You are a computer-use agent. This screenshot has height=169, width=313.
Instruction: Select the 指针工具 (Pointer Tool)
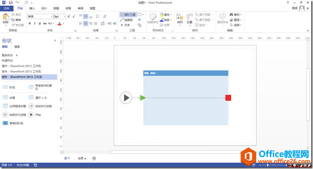coord(128,15)
